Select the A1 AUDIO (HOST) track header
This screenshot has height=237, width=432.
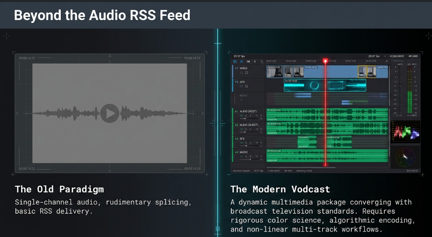tap(249, 115)
